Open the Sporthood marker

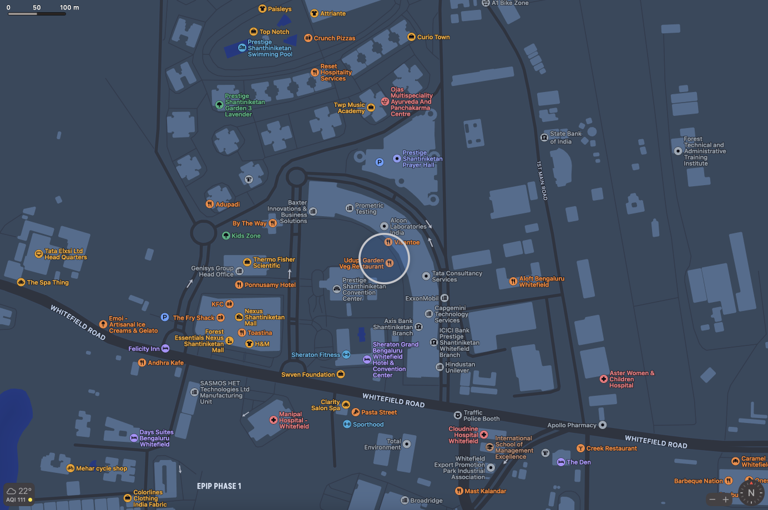[347, 424]
